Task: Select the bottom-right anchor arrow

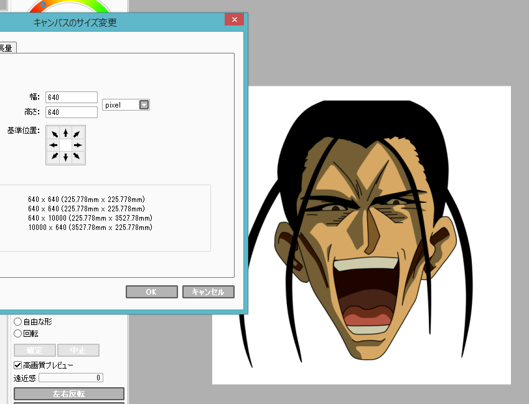Action: [77, 157]
